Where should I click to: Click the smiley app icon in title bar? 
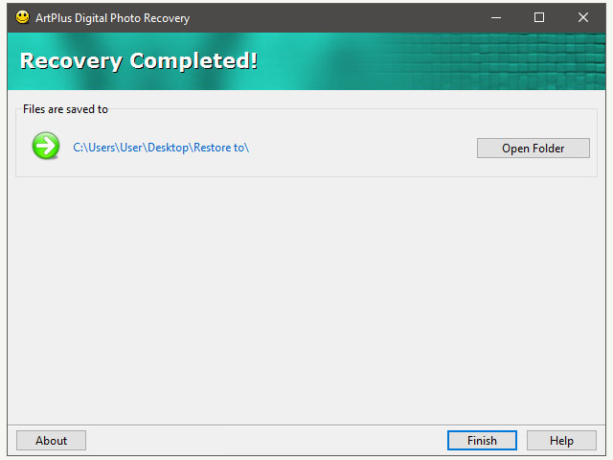tap(23, 17)
